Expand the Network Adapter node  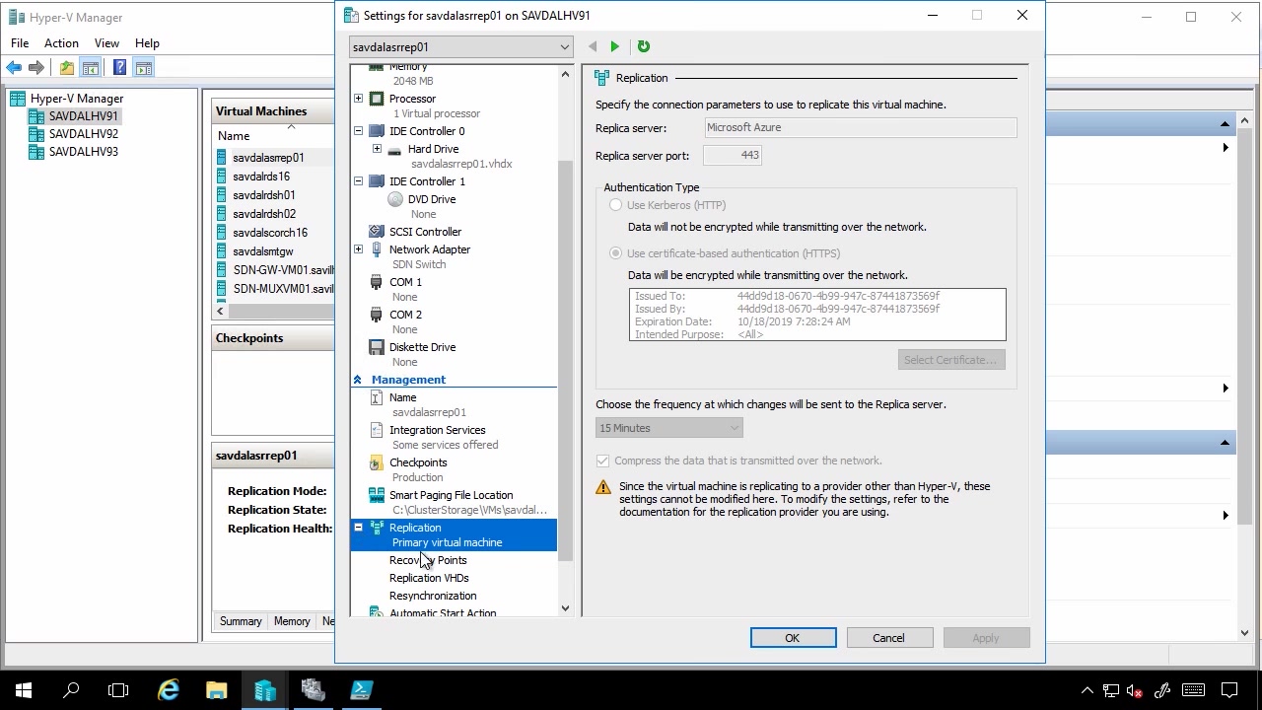point(358,249)
